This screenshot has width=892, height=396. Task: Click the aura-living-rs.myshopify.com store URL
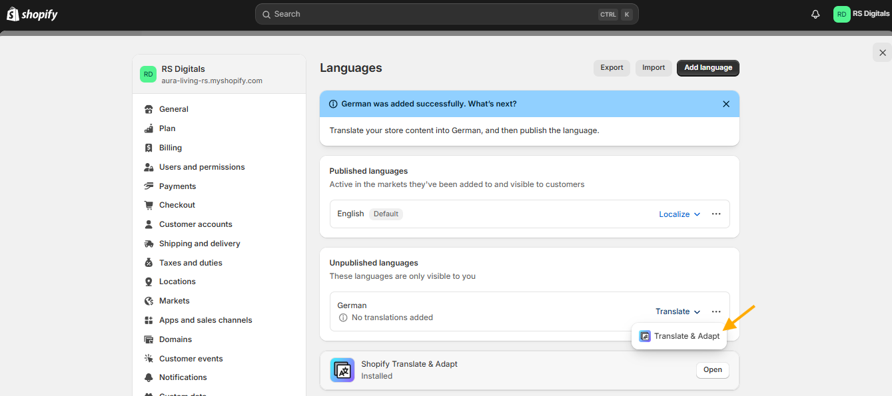(212, 81)
